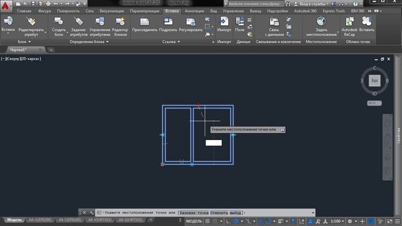
Task: Add new drawing tab plus button
Action: pos(51,50)
